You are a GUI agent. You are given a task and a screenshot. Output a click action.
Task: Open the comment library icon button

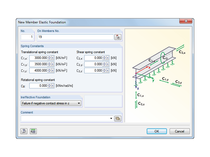click(x=118, y=118)
